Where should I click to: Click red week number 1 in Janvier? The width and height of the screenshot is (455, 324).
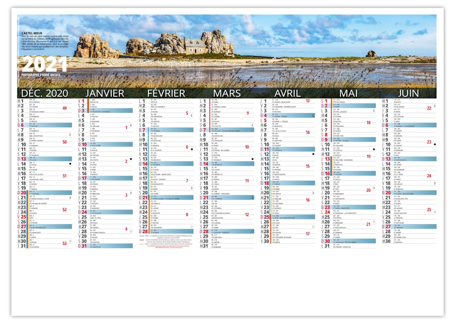click(126, 127)
